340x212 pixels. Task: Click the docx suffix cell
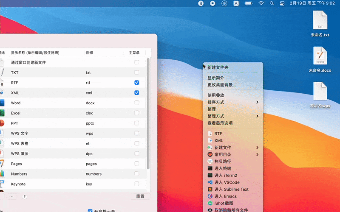point(90,103)
